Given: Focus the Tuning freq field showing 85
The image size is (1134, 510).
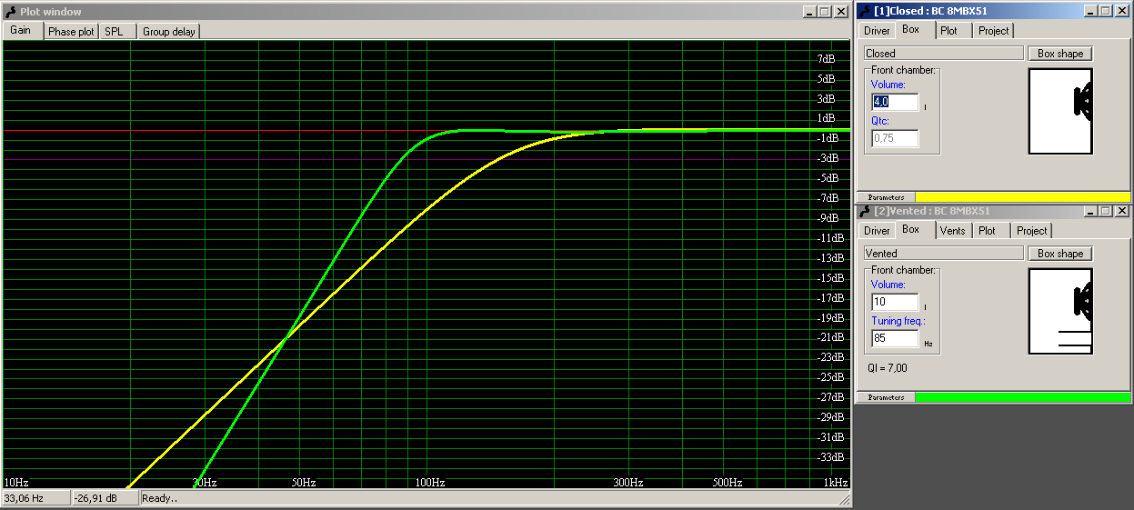Looking at the screenshot, I should click(x=895, y=338).
